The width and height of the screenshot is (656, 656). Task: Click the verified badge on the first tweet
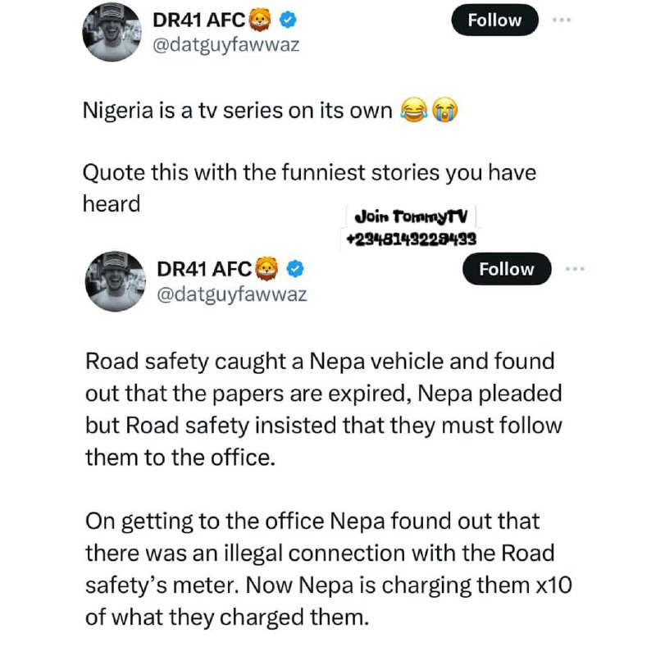click(288, 20)
